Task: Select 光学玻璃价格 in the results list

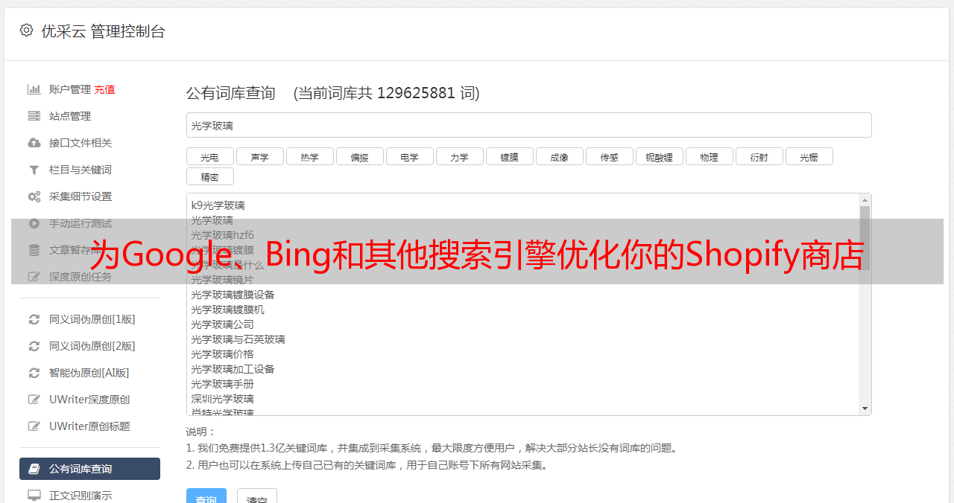Action: 222,354
